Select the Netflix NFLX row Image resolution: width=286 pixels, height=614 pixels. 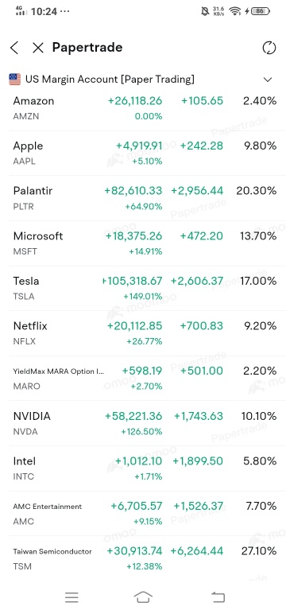pyautogui.click(x=143, y=333)
